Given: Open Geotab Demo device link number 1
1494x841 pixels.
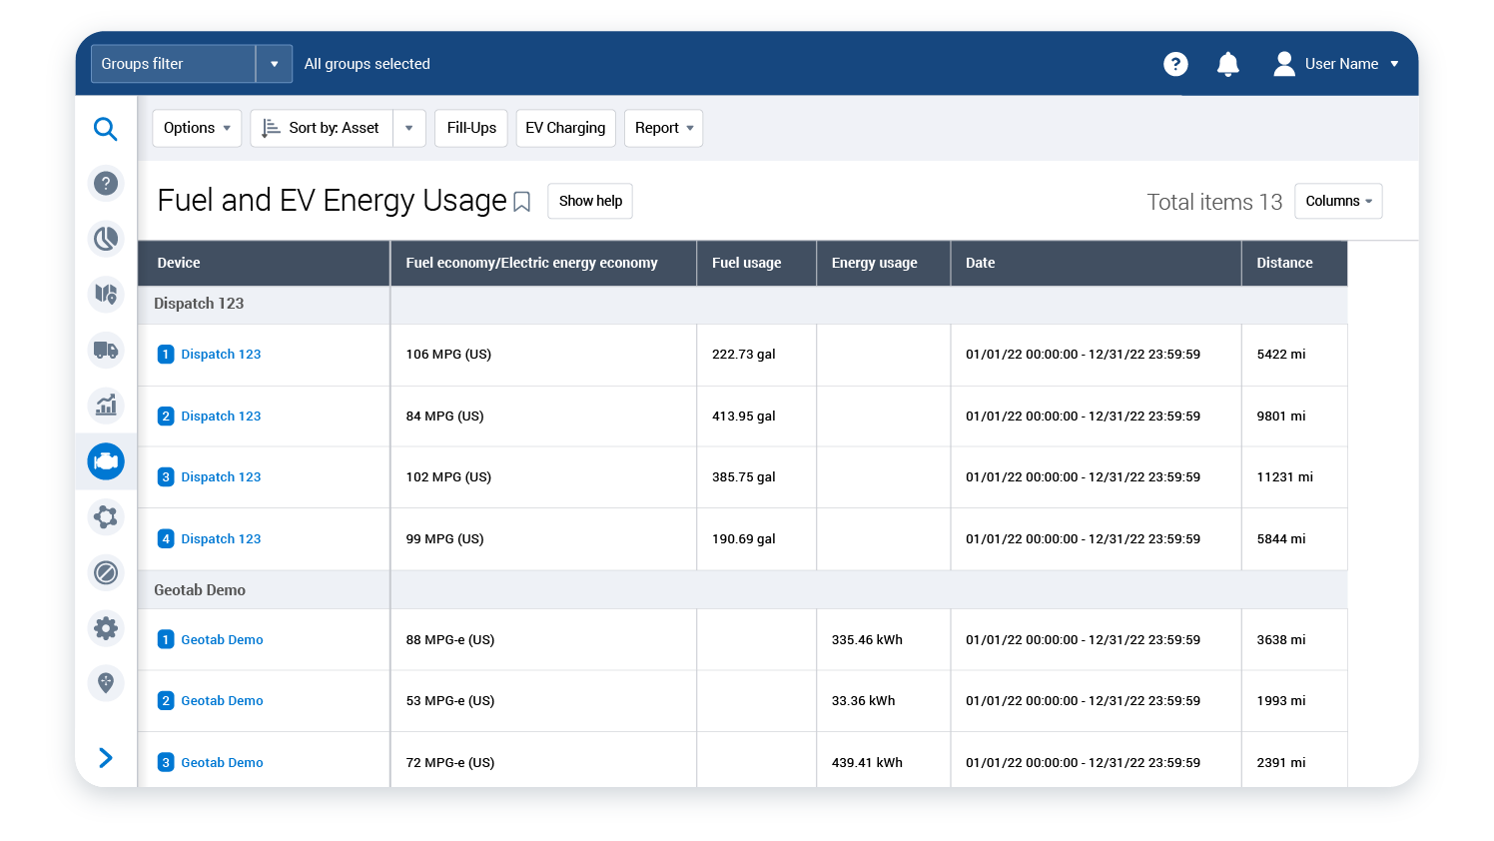Looking at the screenshot, I should [x=222, y=640].
